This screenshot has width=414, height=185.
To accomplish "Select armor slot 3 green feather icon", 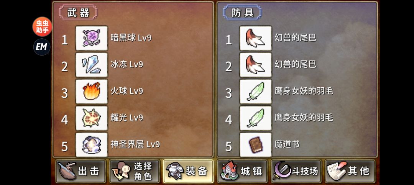I will [x=256, y=92].
